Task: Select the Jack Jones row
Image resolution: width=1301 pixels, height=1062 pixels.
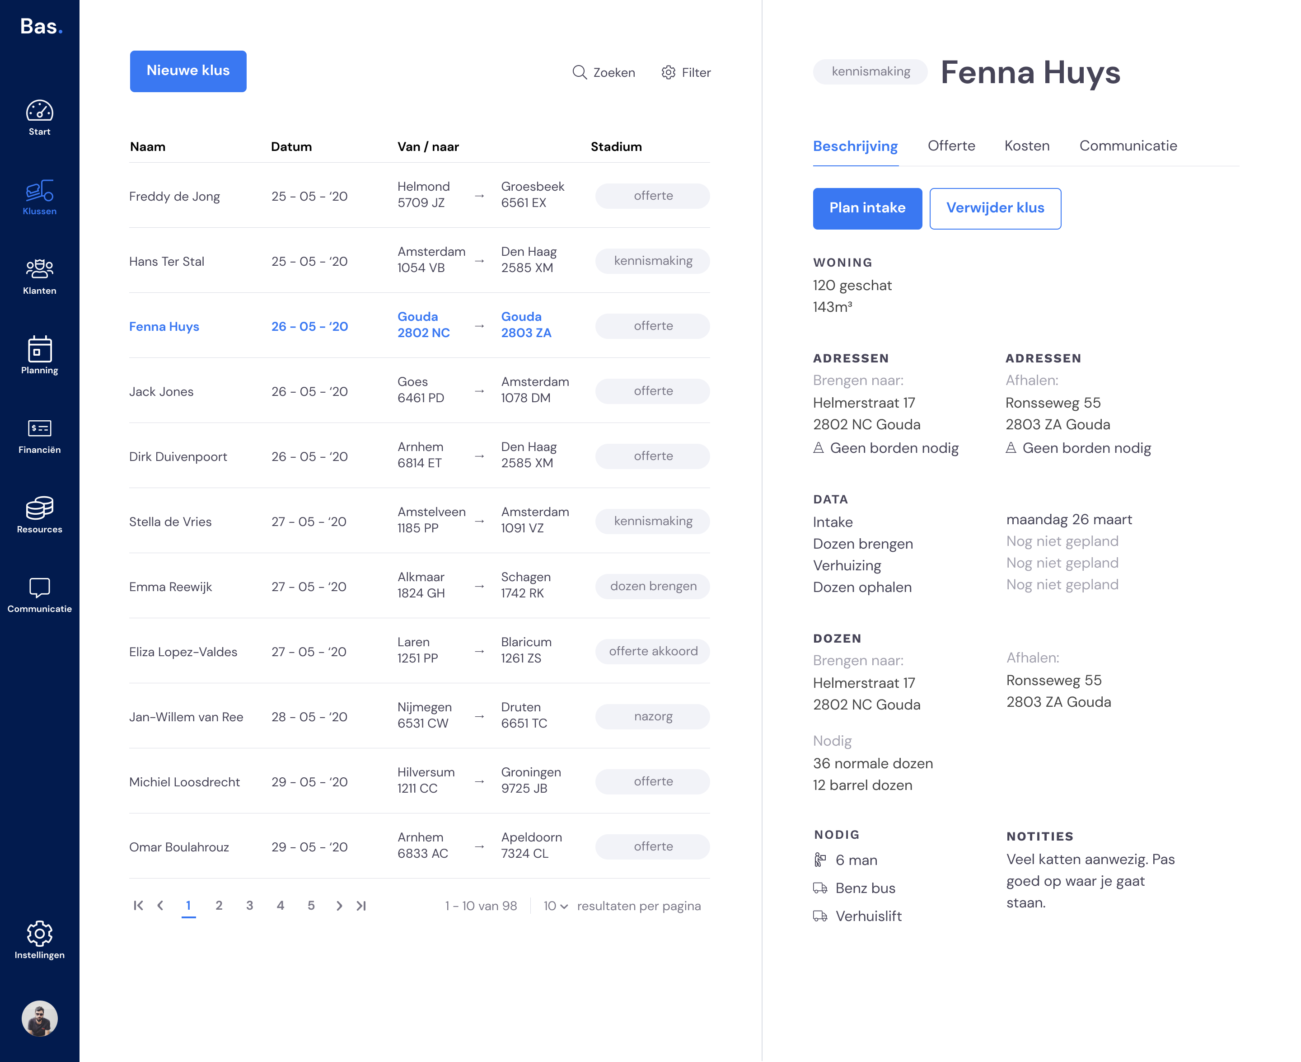Action: (x=161, y=391)
